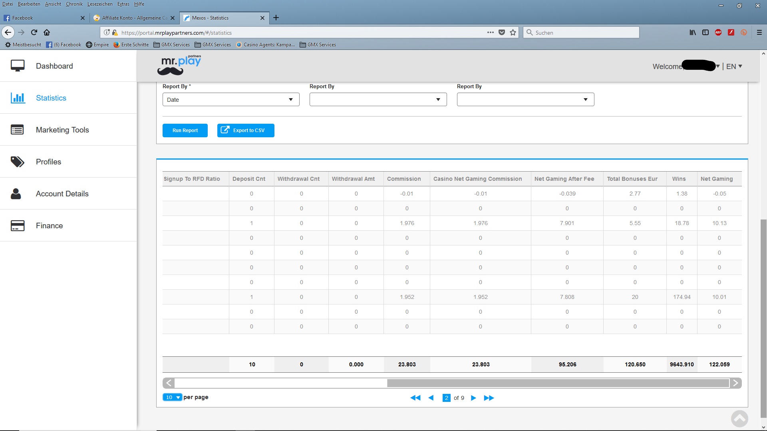This screenshot has width=767, height=431.
Task: Open the Bearbeiten menu
Action: point(29,4)
